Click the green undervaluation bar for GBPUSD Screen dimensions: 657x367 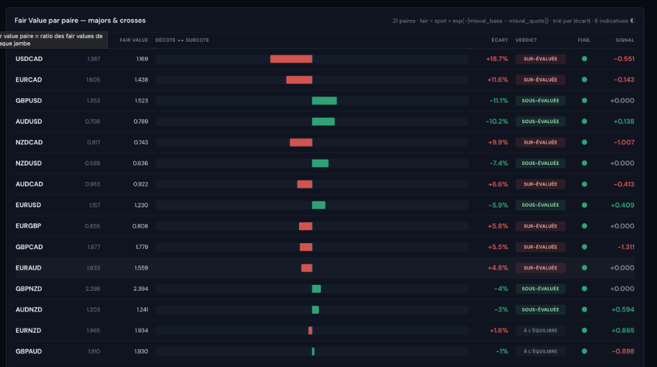pyautogui.click(x=324, y=101)
